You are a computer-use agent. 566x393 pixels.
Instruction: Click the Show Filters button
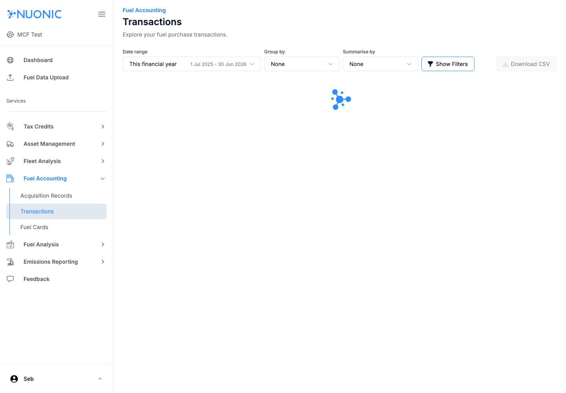[448, 64]
